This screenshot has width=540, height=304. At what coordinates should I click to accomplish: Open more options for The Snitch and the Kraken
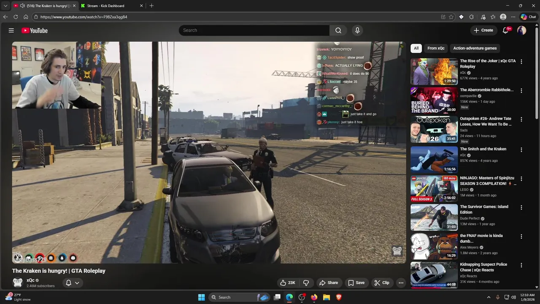(x=521, y=149)
